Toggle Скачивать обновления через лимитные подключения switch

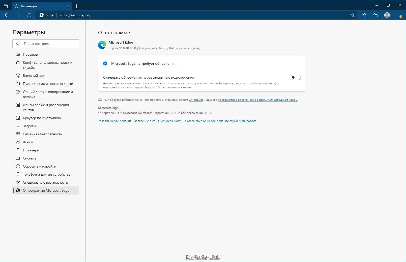tap(296, 77)
